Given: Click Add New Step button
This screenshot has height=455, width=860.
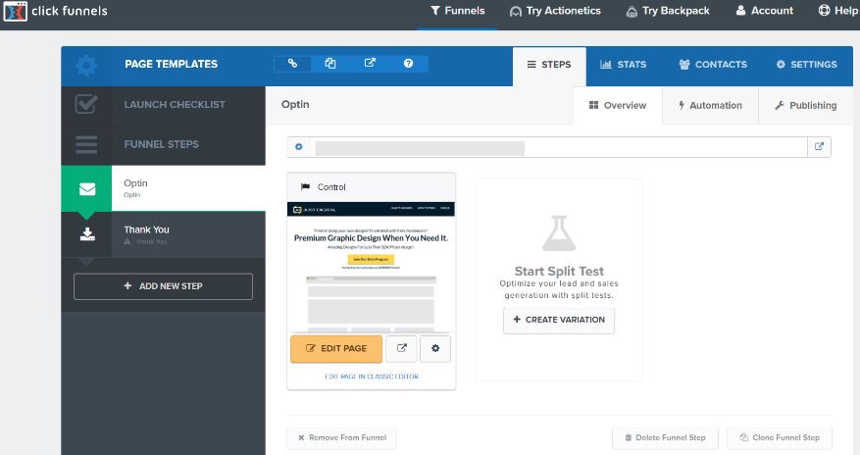Looking at the screenshot, I should 163,286.
